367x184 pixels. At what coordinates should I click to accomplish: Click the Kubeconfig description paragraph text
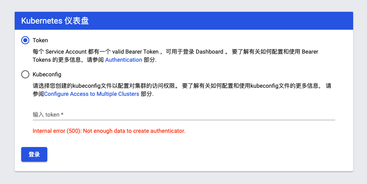coord(163,86)
